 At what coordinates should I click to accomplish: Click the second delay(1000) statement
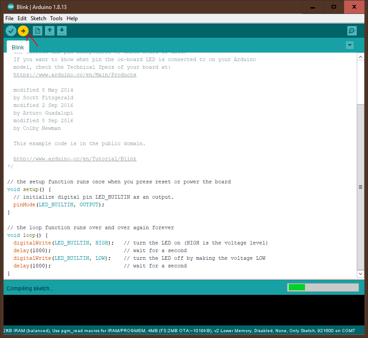click(32, 266)
